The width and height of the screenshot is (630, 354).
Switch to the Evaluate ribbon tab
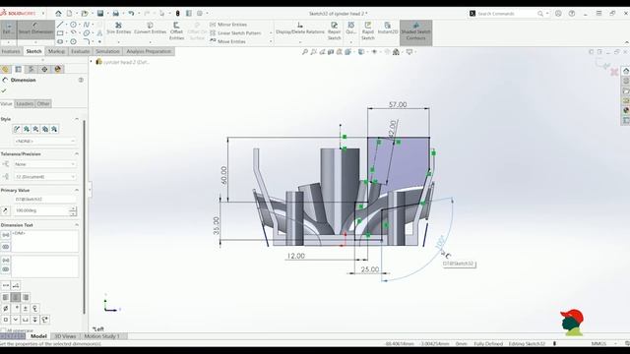(x=81, y=51)
